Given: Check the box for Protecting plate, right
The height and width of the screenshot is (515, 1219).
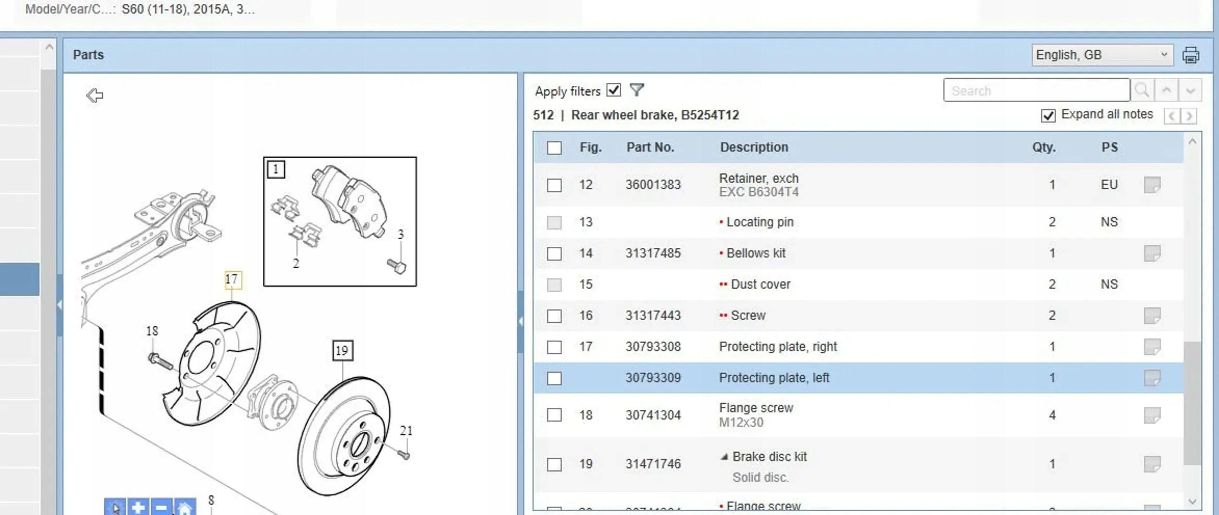Looking at the screenshot, I should coord(554,347).
